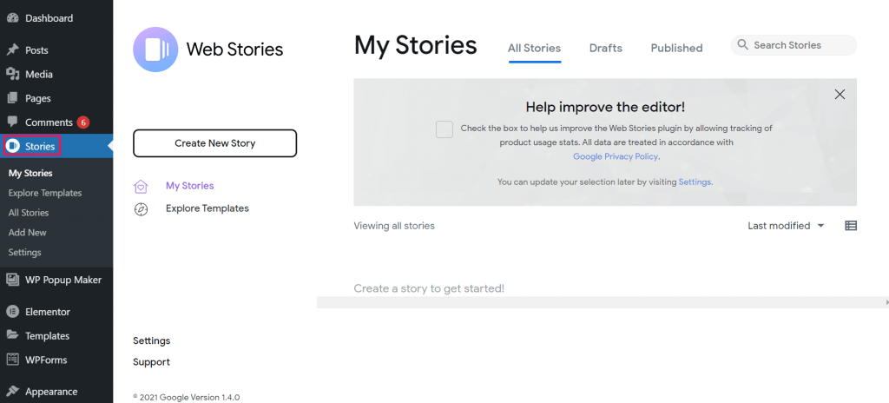889x403 pixels.
Task: Click the Dashboard gauge icon
Action: [12, 18]
